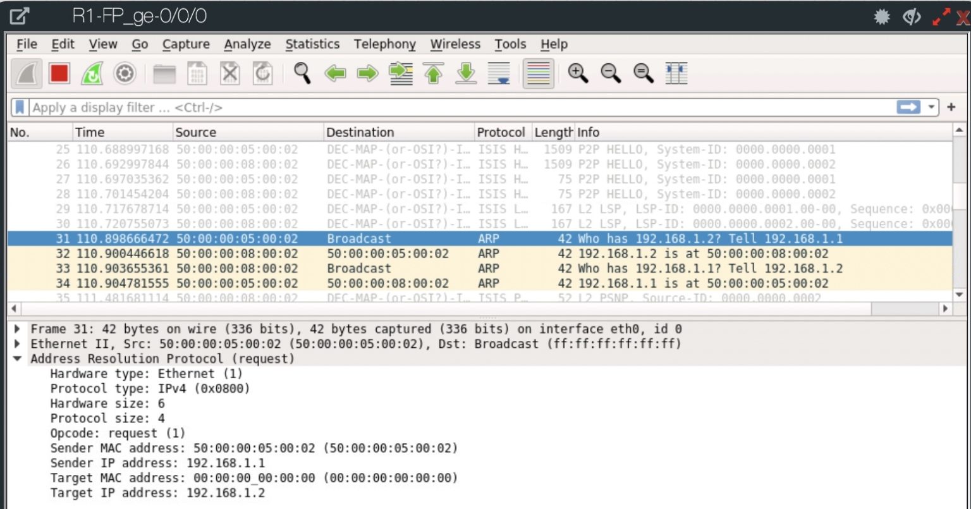
Task: Restart the current capture
Action: [92, 73]
